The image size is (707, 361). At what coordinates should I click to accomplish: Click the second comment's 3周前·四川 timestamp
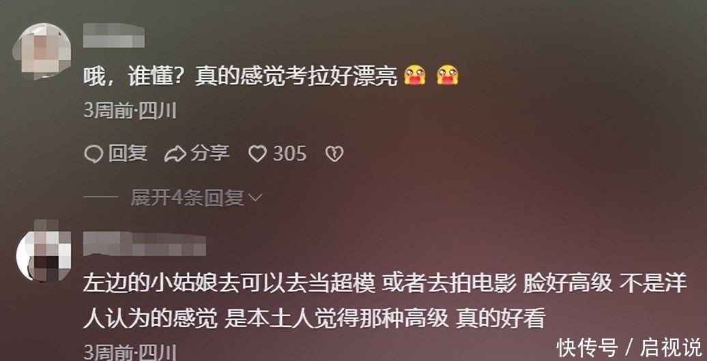(130, 352)
